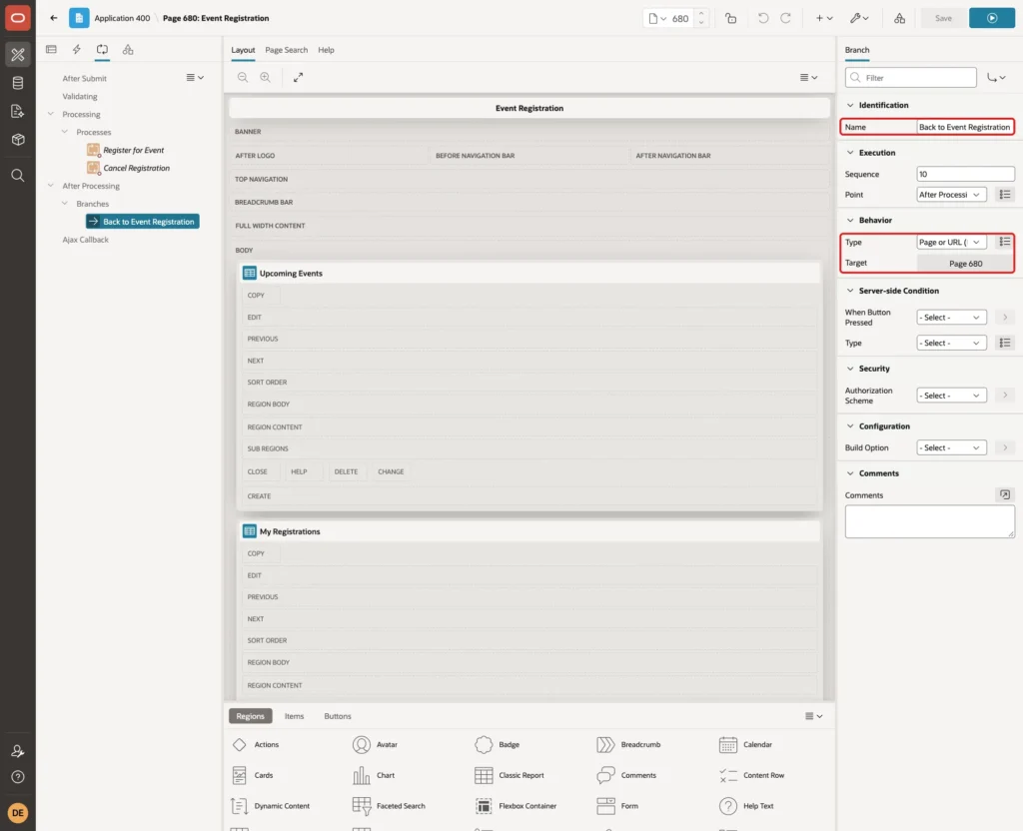Open the processing tree options menu

(195, 77)
